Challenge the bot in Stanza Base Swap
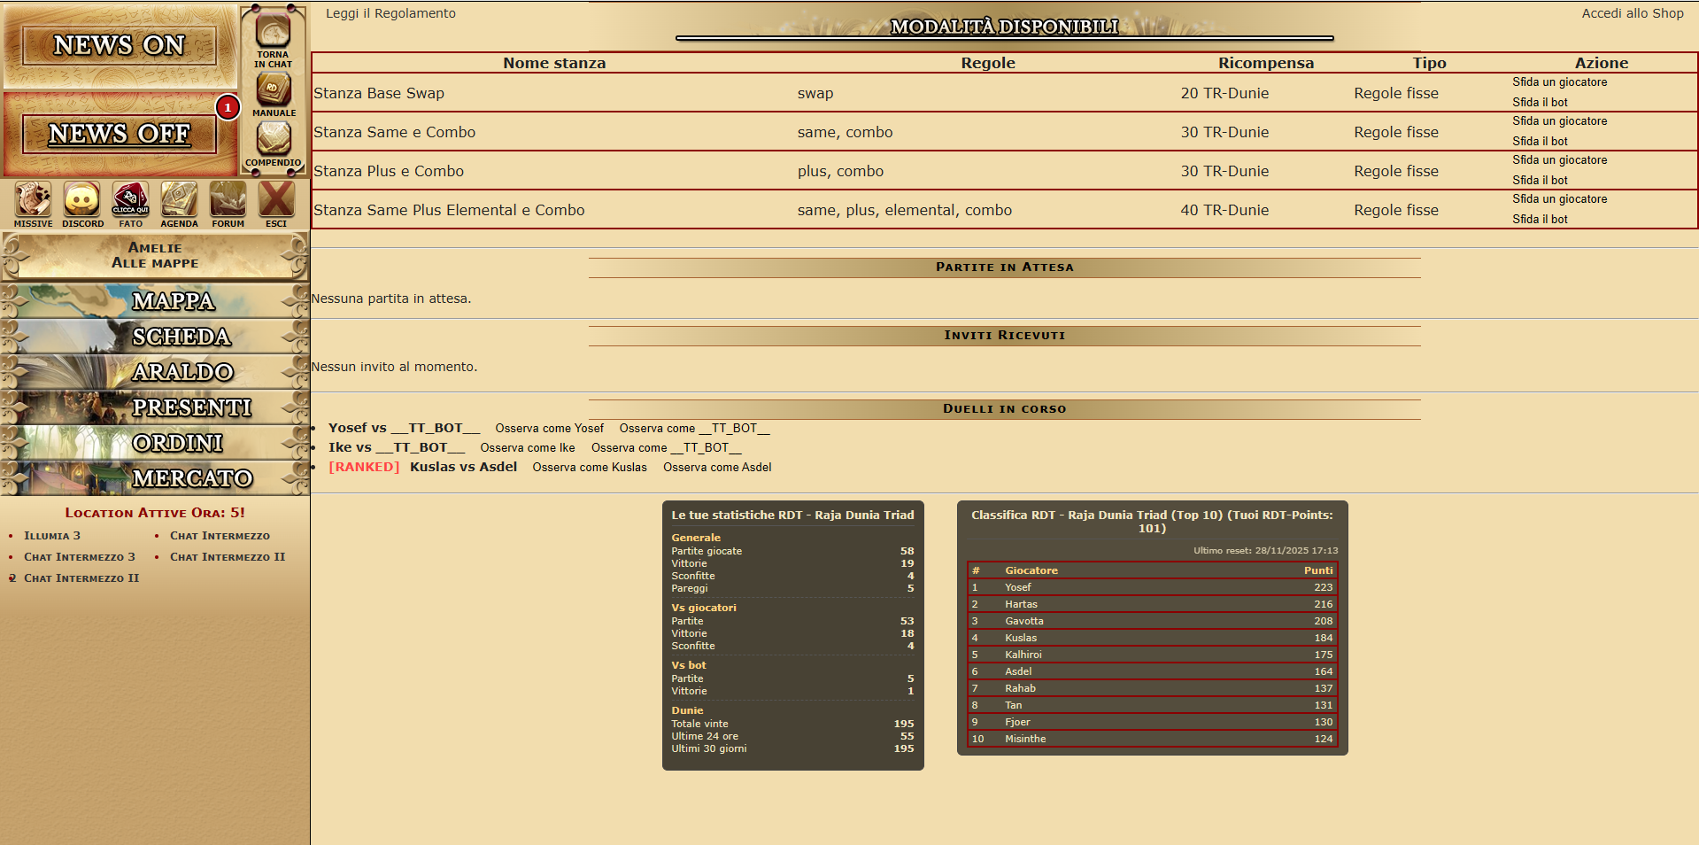The image size is (1699, 845). point(1539,103)
